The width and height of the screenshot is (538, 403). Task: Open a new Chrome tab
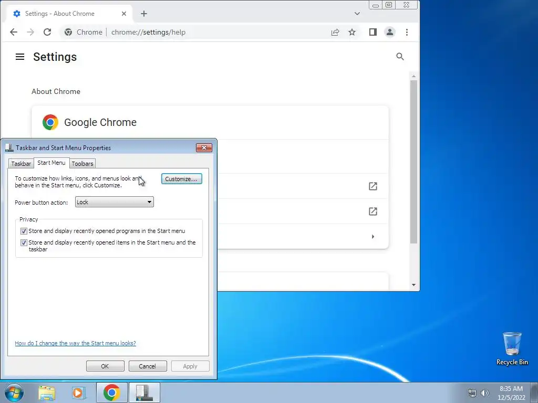[x=144, y=14]
